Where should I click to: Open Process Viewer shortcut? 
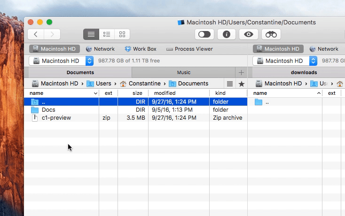click(190, 49)
